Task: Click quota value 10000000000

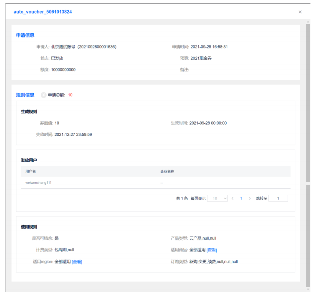Action: [x=63, y=70]
